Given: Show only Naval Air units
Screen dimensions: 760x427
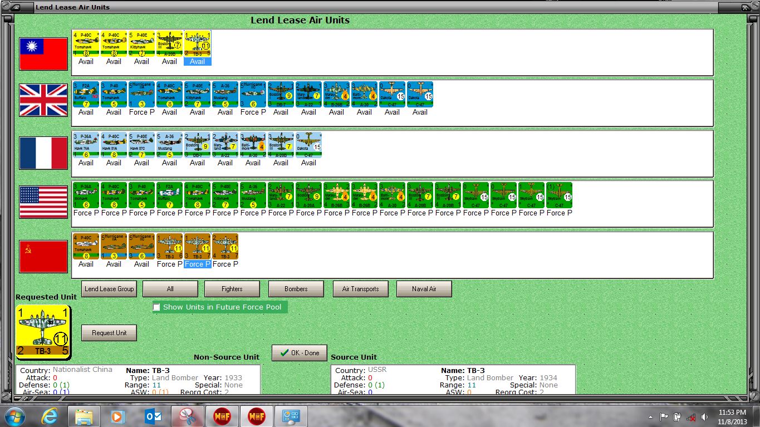Looking at the screenshot, I should (424, 289).
